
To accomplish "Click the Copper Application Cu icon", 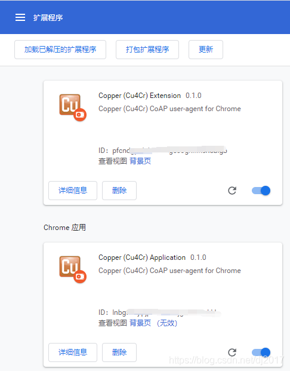I will click(x=73, y=269).
